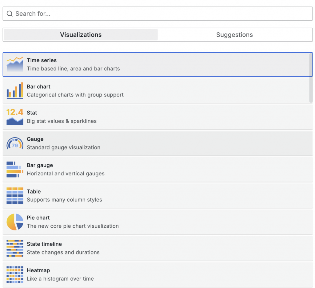Click the State timeline icon
This screenshot has height=288, width=315.
(15, 248)
